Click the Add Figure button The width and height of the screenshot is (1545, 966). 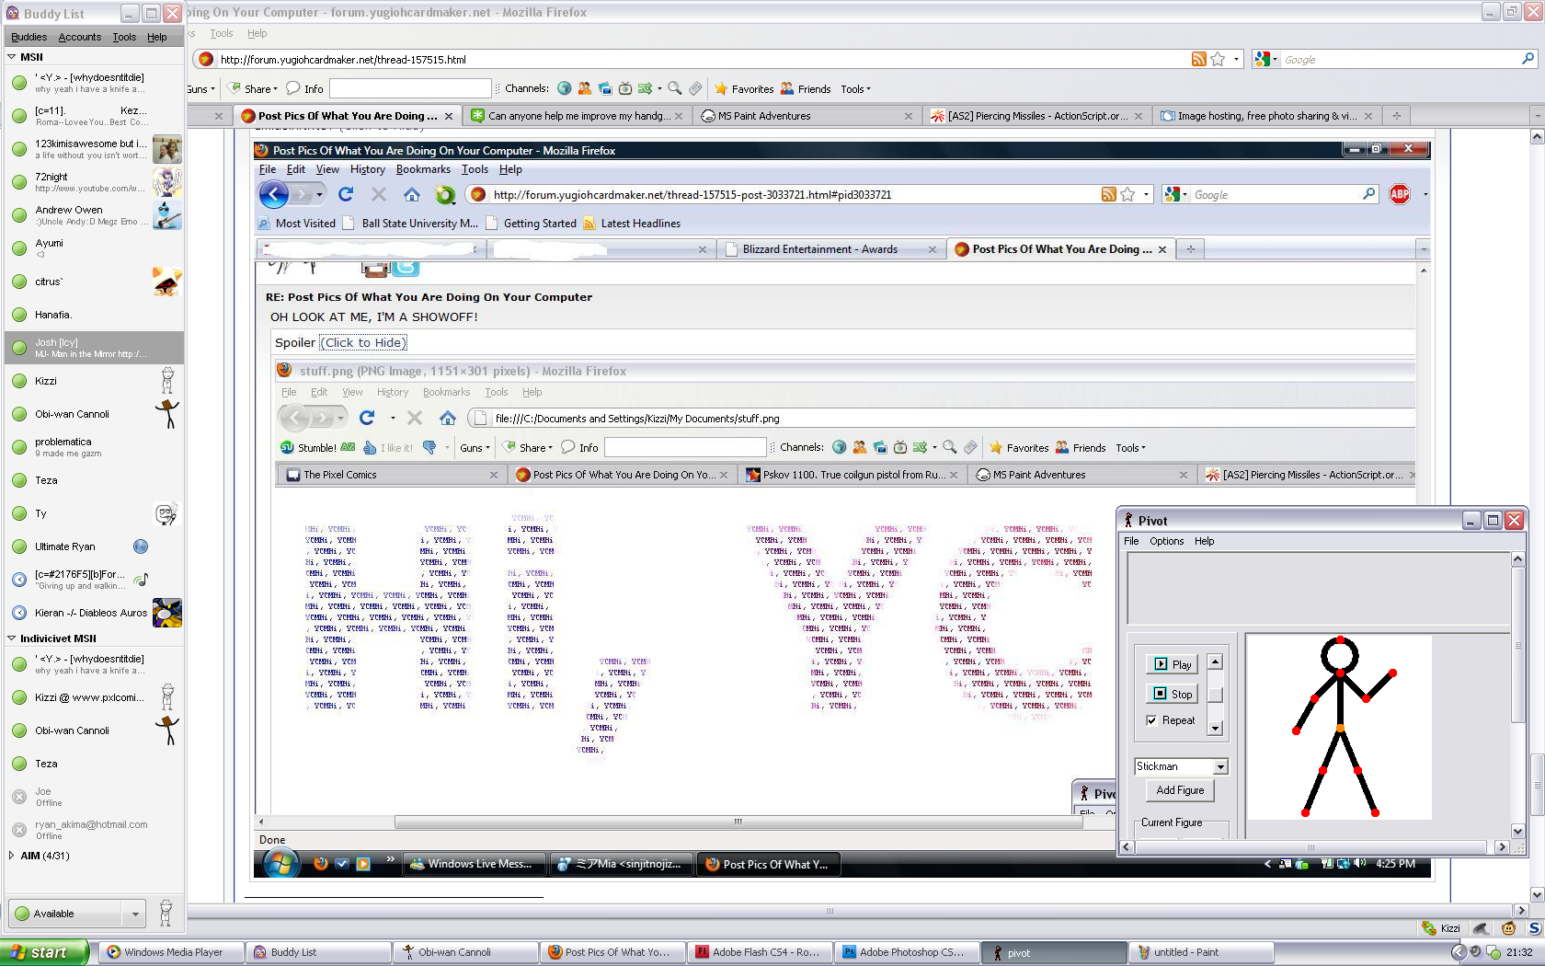coord(1180,790)
